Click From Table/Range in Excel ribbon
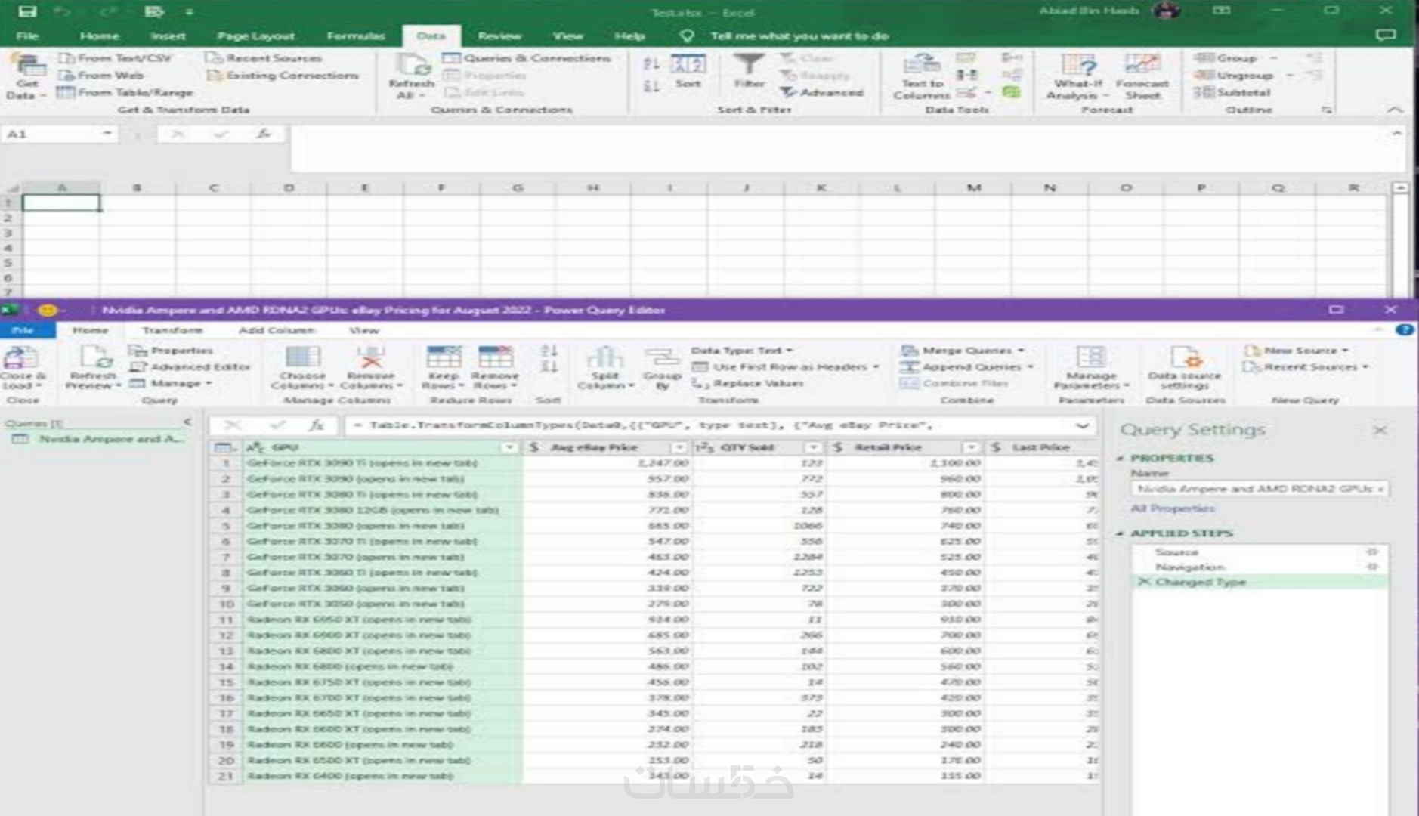Image resolution: width=1419 pixels, height=816 pixels. point(125,92)
